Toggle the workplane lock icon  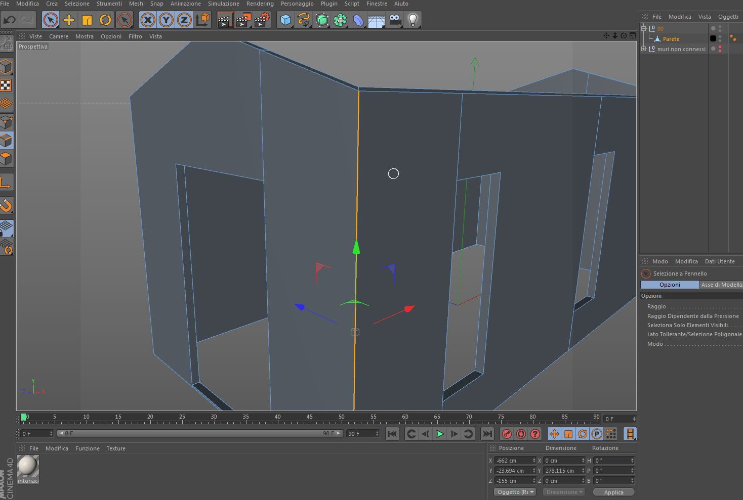(6, 228)
